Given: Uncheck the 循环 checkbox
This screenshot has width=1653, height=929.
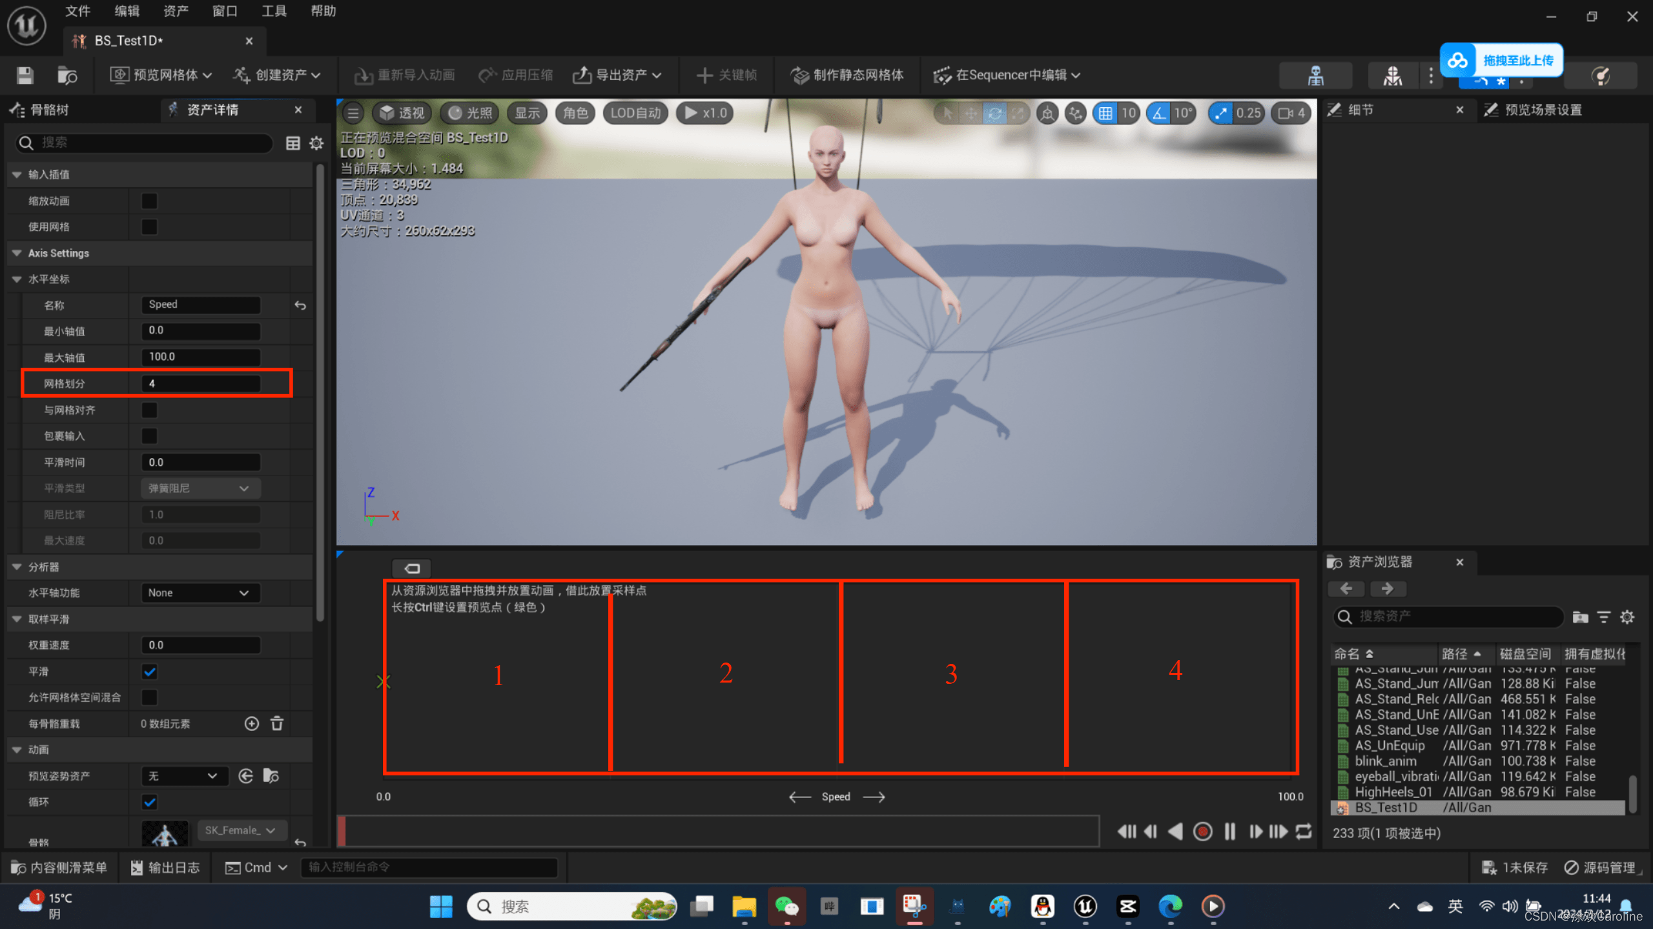Looking at the screenshot, I should click(x=149, y=802).
